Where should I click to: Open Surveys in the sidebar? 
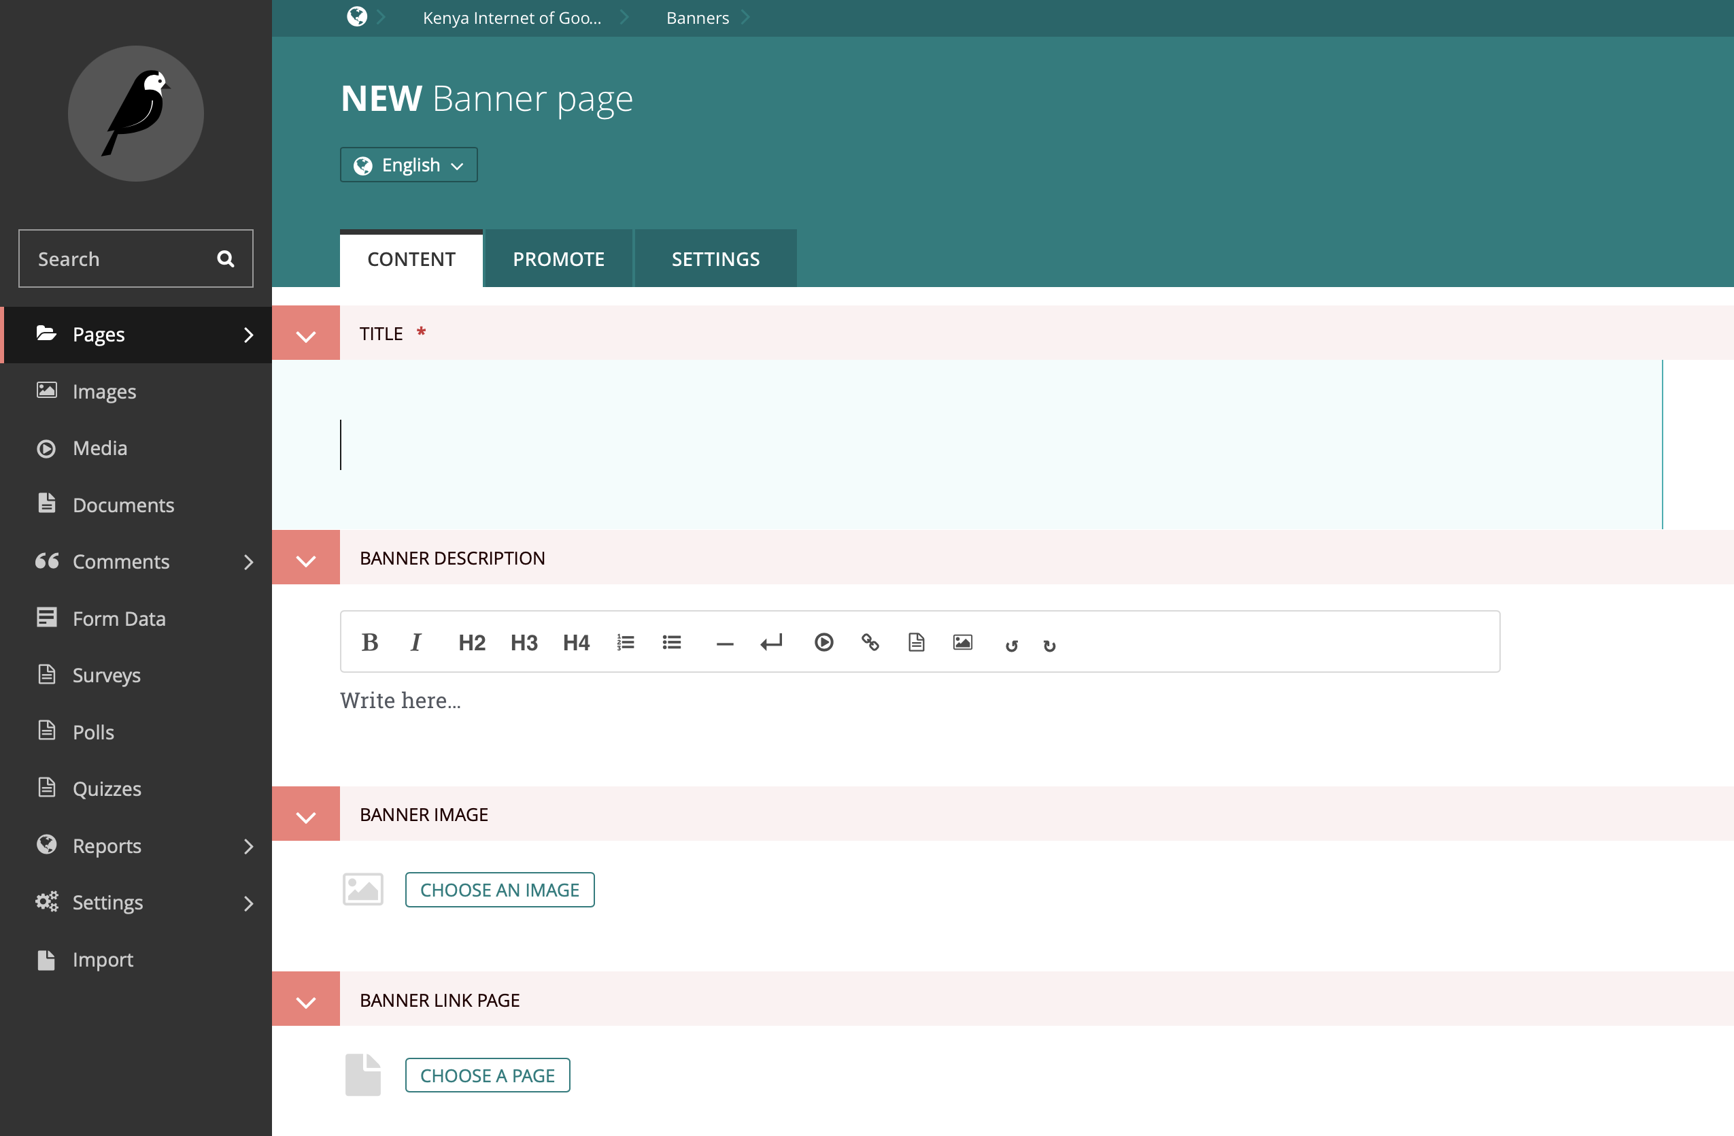136,675
